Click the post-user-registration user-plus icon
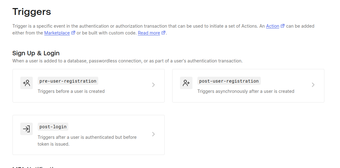The height and width of the screenshot is (168, 340). (186, 83)
